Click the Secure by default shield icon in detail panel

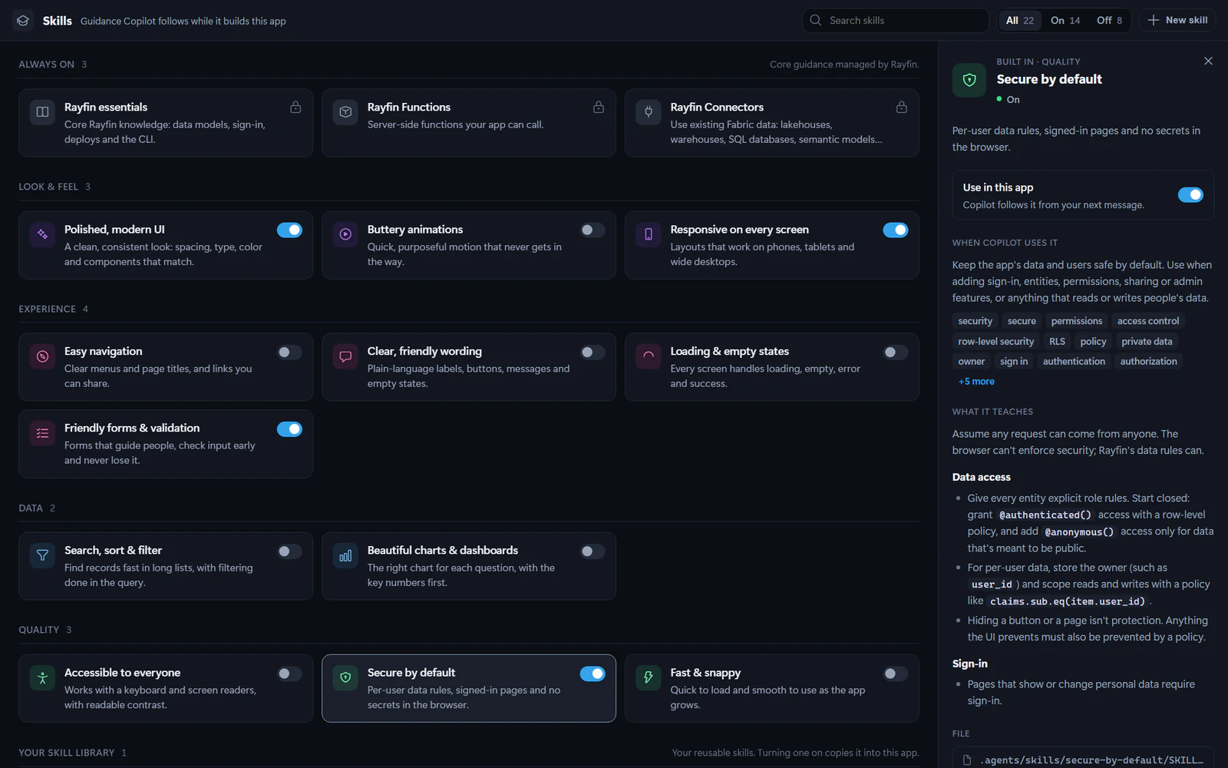(x=969, y=80)
